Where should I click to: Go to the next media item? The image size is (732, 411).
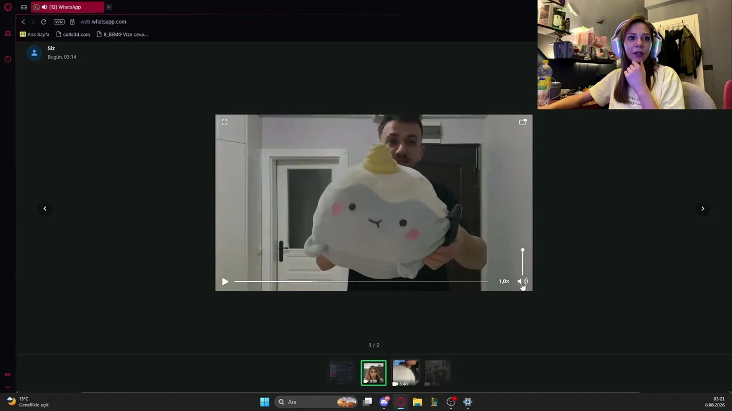703,208
